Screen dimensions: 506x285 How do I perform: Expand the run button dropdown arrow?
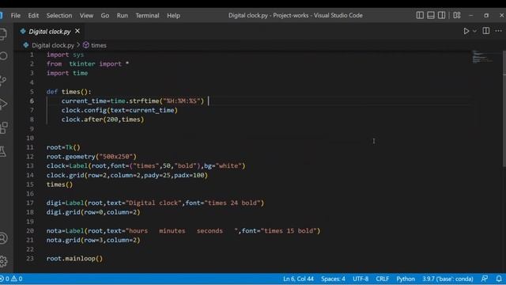[x=474, y=31]
